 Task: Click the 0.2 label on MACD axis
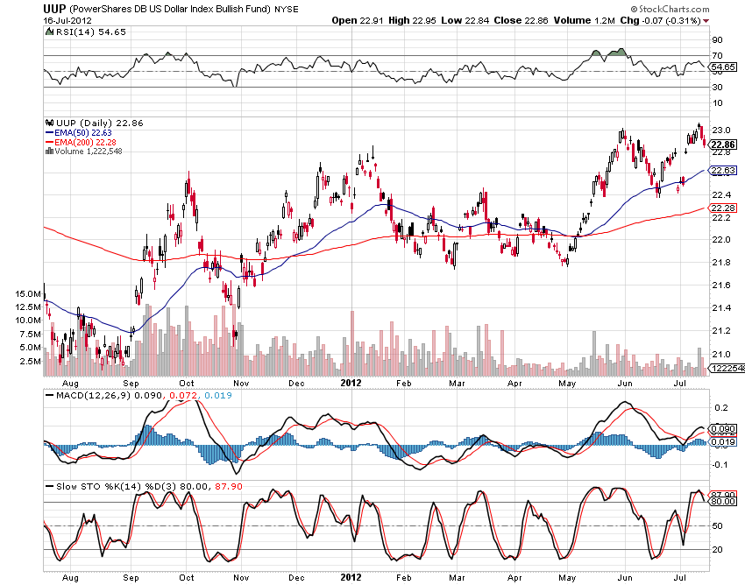[721, 408]
